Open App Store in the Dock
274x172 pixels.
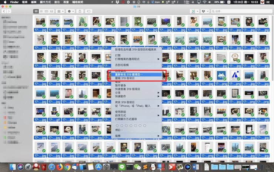(98, 167)
